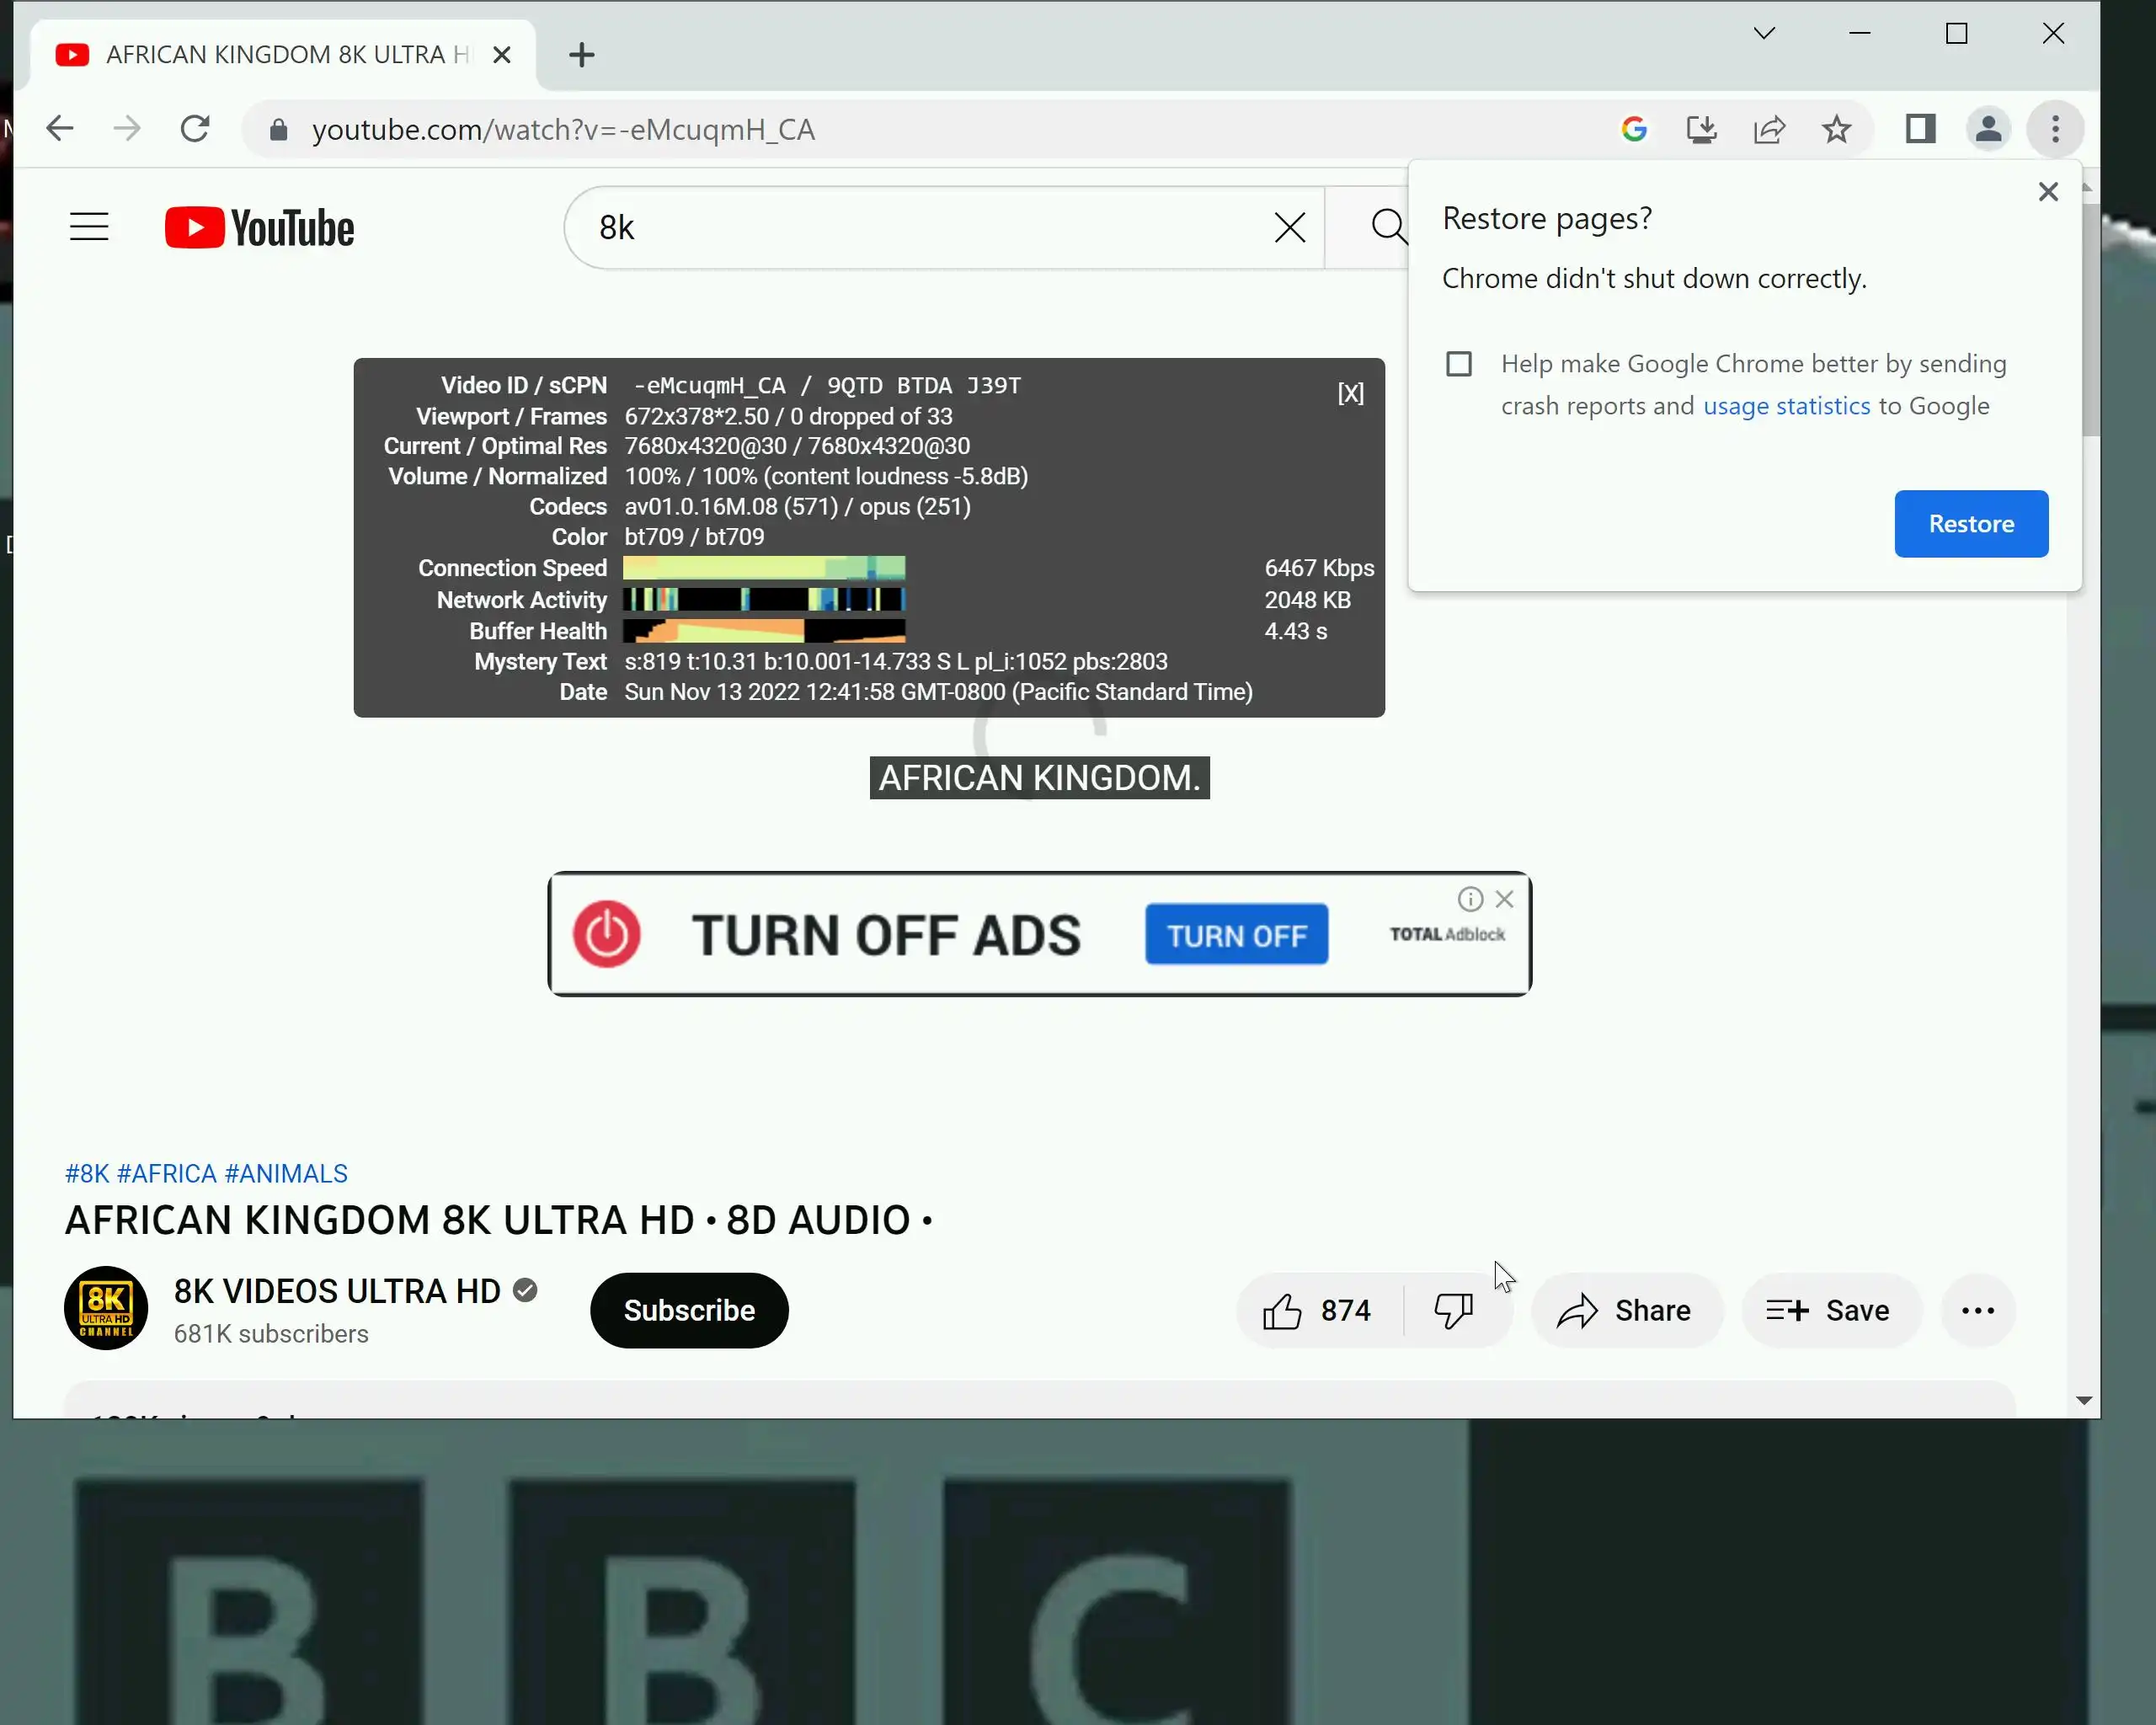Enable sending crash reports checkbox
Image resolution: width=2156 pixels, height=1725 pixels.
coord(1459,364)
